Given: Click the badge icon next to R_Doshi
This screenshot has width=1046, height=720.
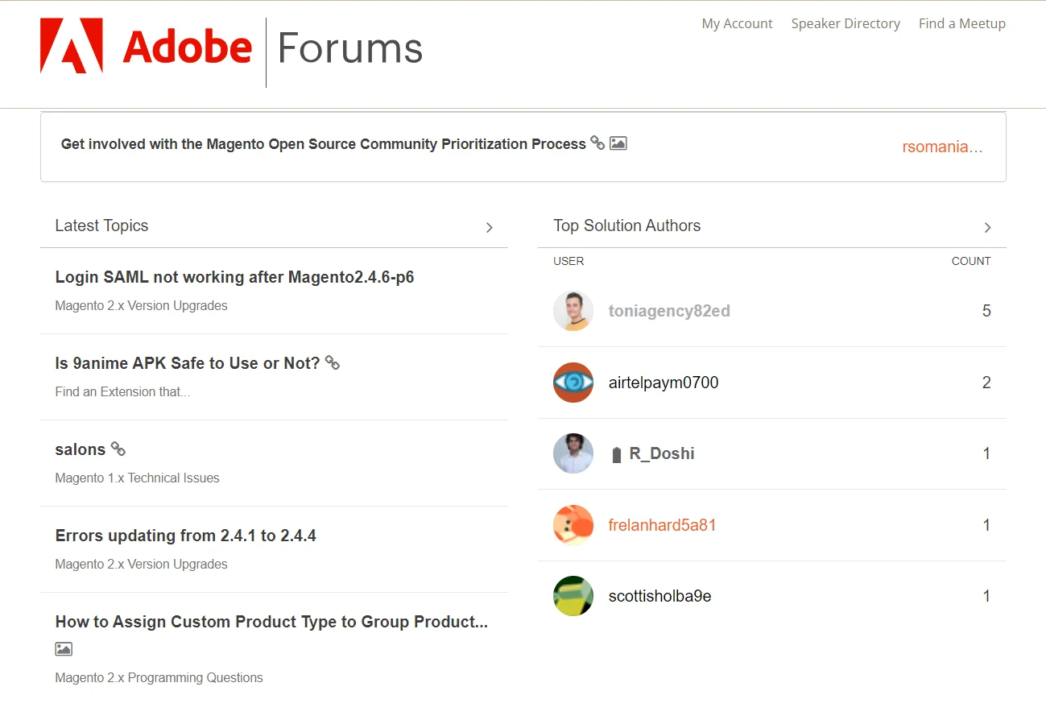Looking at the screenshot, I should (616, 453).
